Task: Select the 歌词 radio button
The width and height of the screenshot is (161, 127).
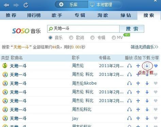Action: (71, 38)
